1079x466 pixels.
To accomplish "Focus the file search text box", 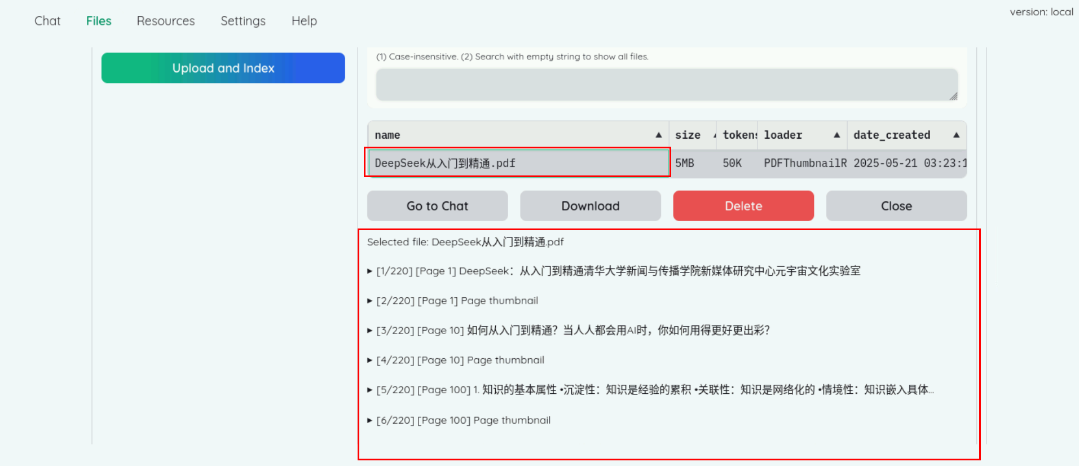I will click(x=667, y=85).
